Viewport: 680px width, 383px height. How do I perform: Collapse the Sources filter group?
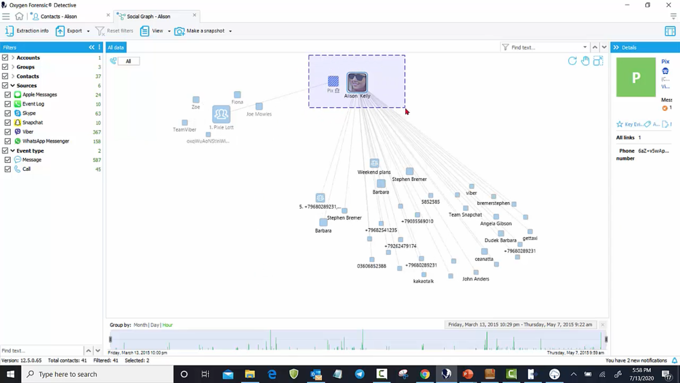12,86
